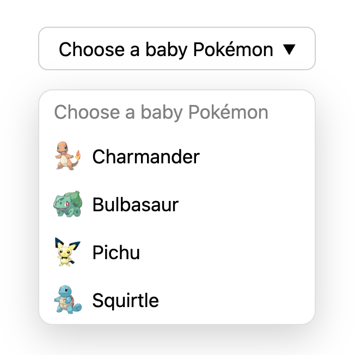Click the green bulb creature image
The height and width of the screenshot is (355, 355).
(x=68, y=205)
